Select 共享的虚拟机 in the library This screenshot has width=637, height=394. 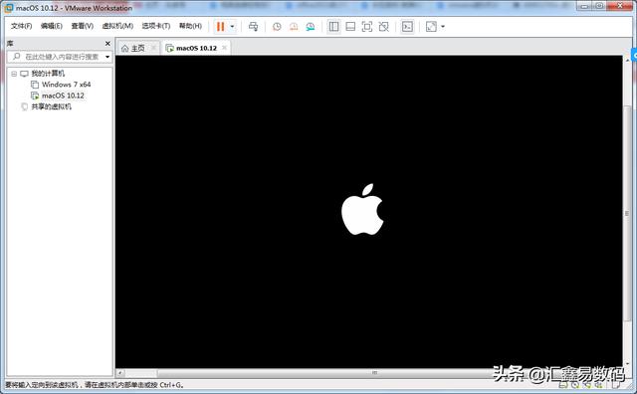[x=51, y=106]
